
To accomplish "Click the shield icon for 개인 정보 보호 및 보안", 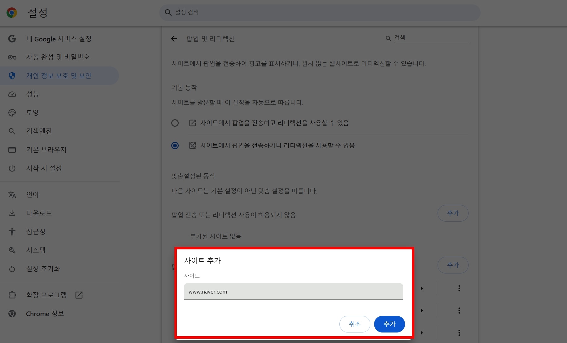I will coord(12,76).
